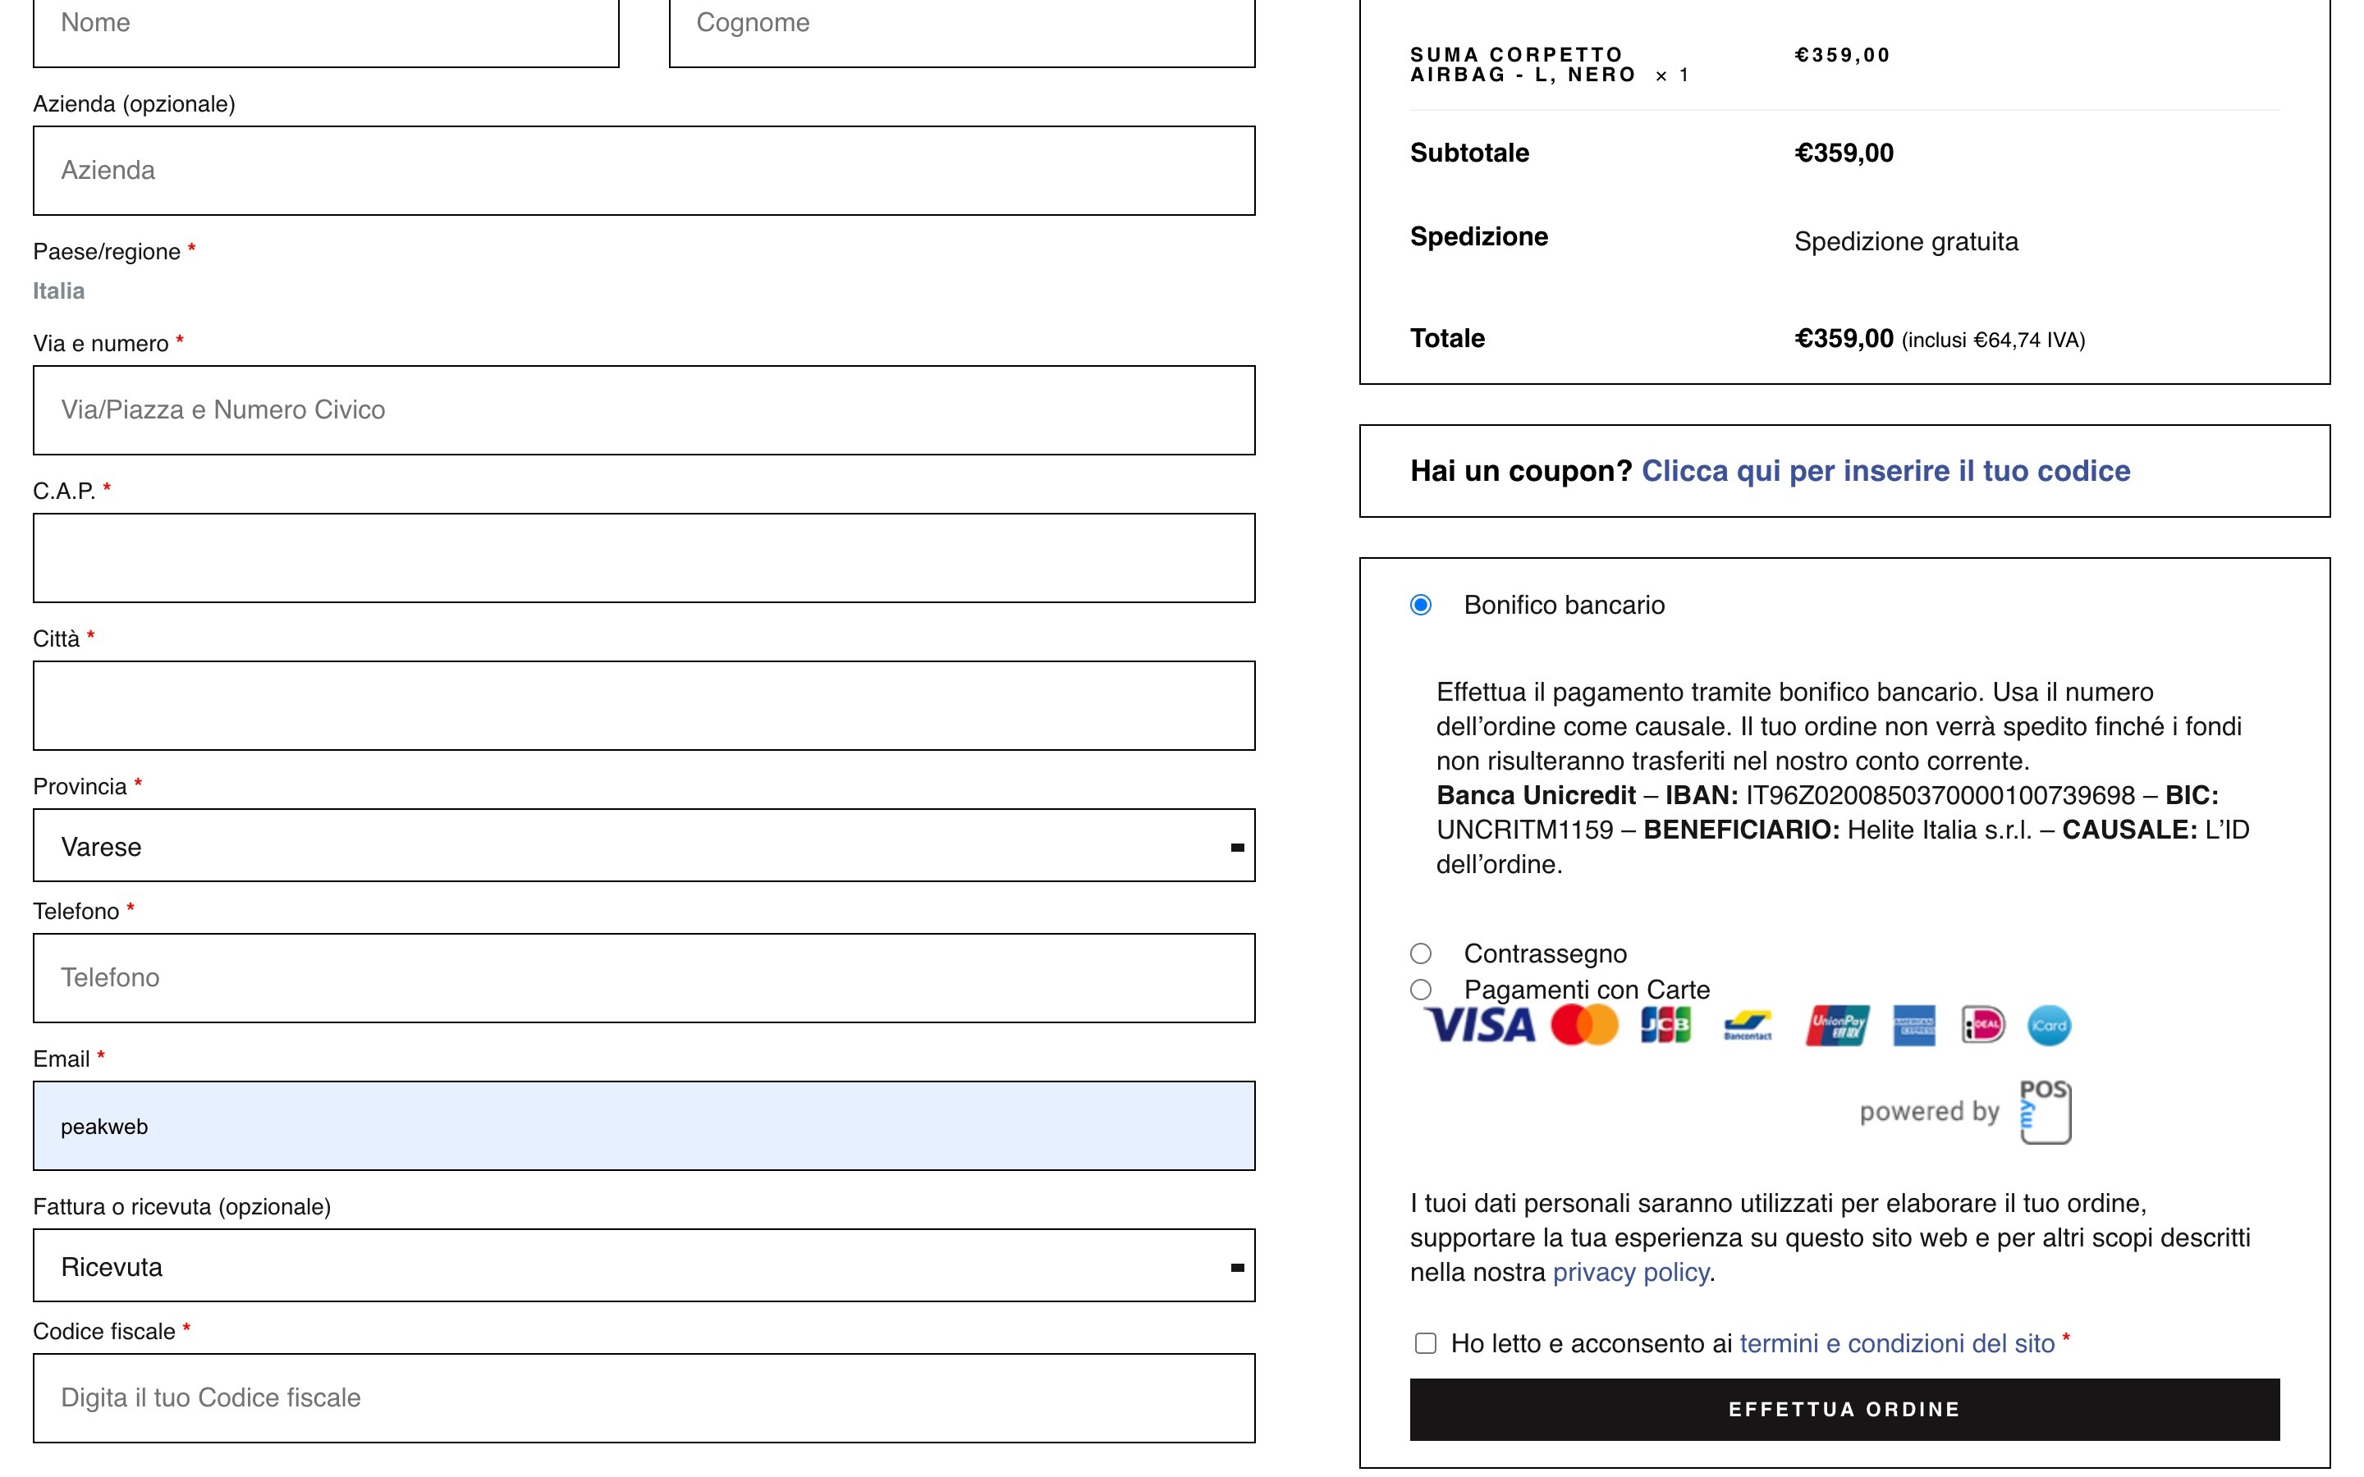Image resolution: width=2364 pixels, height=1477 pixels.
Task: Click the Bancontact payment logo
Action: point(1748,1026)
